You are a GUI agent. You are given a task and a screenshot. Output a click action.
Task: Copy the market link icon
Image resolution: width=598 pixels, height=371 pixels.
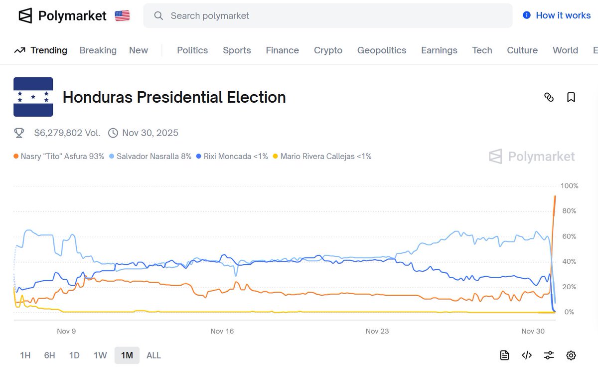point(549,97)
